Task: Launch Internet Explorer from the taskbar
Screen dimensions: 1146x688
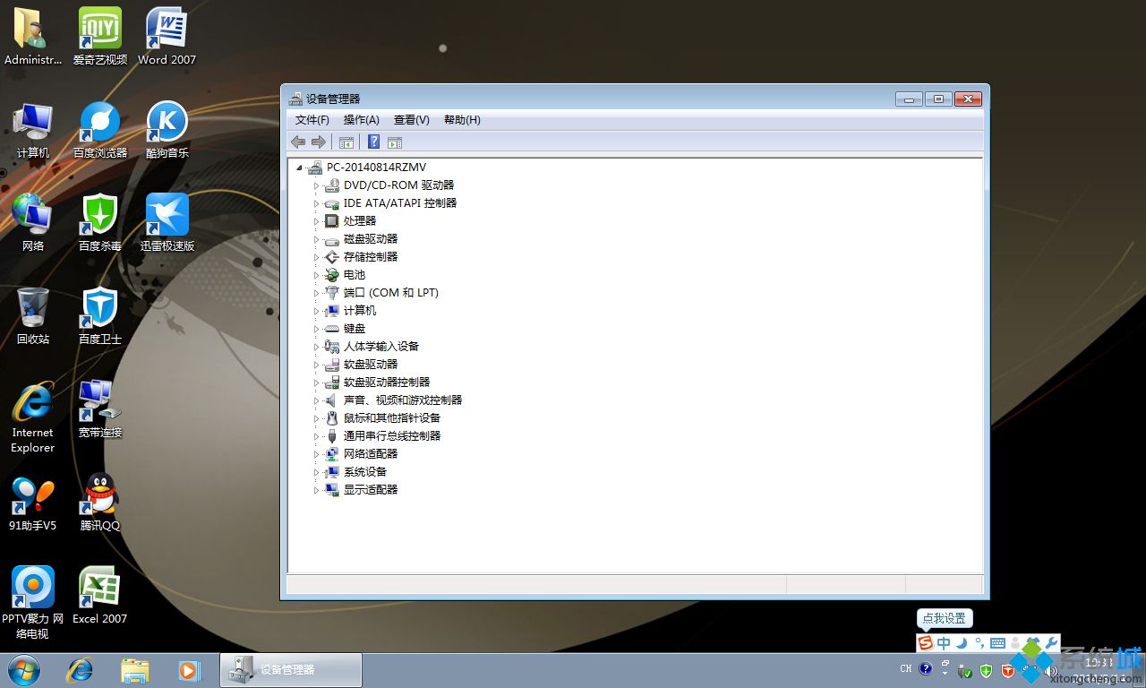Action: tap(81, 669)
